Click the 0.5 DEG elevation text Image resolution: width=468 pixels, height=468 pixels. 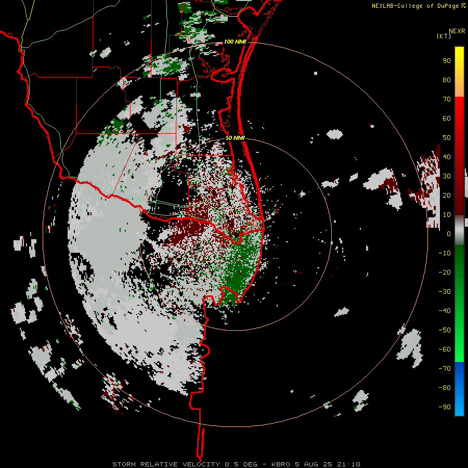240,464
